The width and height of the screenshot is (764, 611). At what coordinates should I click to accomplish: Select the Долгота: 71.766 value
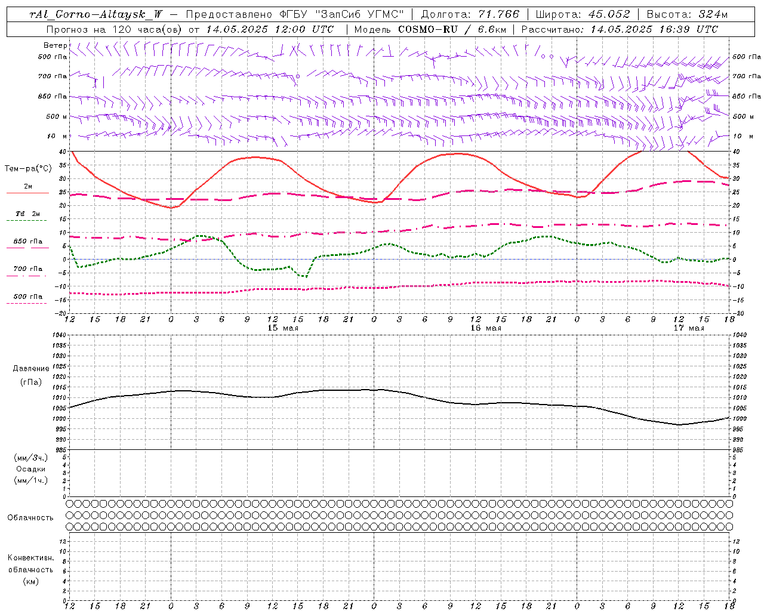tap(470, 14)
